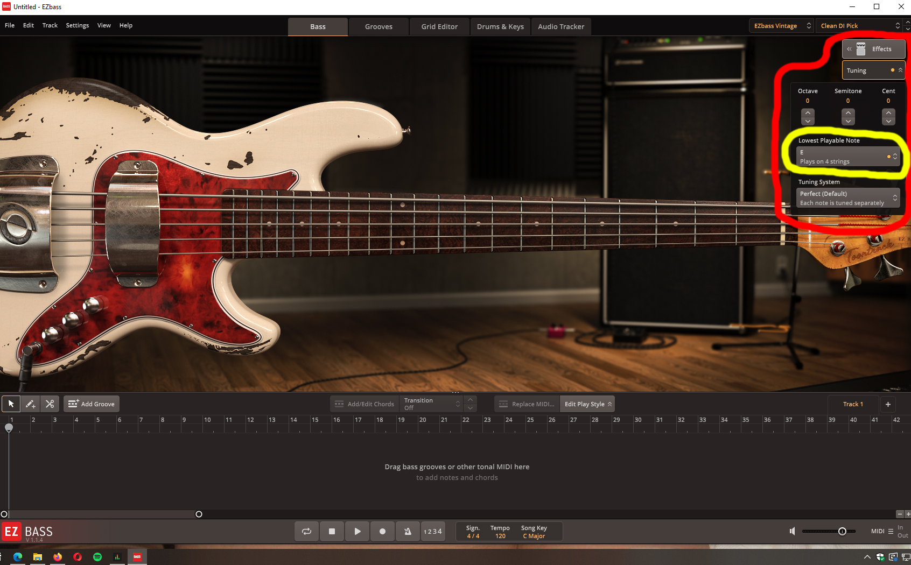The height and width of the screenshot is (565, 911).
Task: Click the Record button
Action: pos(382,531)
